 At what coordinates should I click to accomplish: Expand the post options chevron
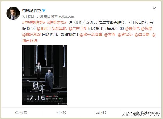pos(154,8)
